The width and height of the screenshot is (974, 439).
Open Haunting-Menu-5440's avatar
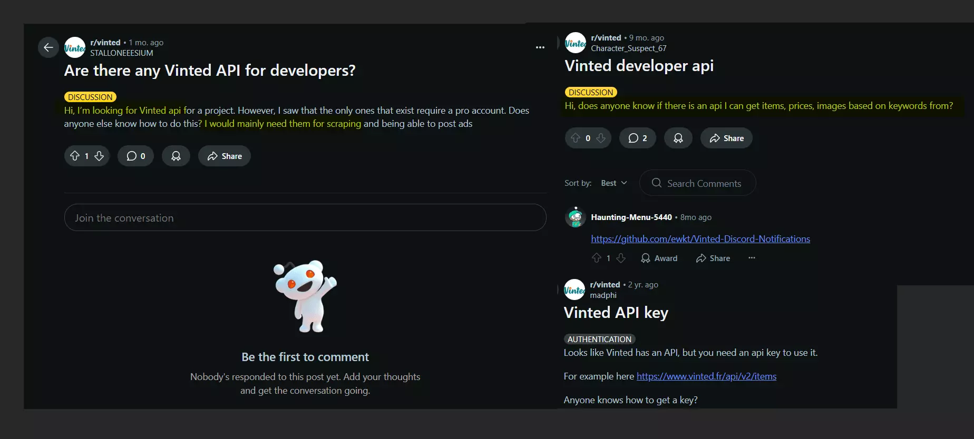tap(576, 217)
